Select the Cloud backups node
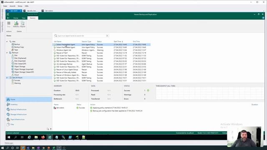267x150 pixels. tap(16, 75)
